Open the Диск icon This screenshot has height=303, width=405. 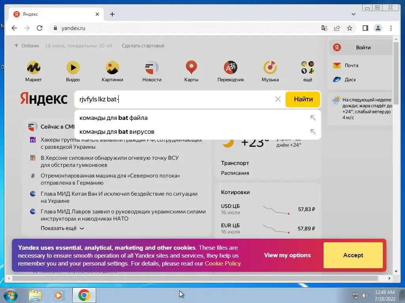[x=337, y=80]
